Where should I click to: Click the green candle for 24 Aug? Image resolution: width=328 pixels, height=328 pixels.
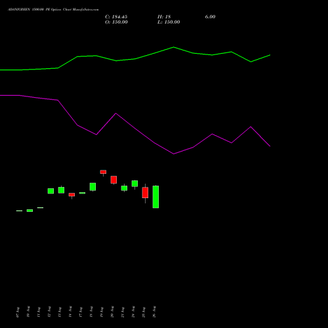click(134, 184)
